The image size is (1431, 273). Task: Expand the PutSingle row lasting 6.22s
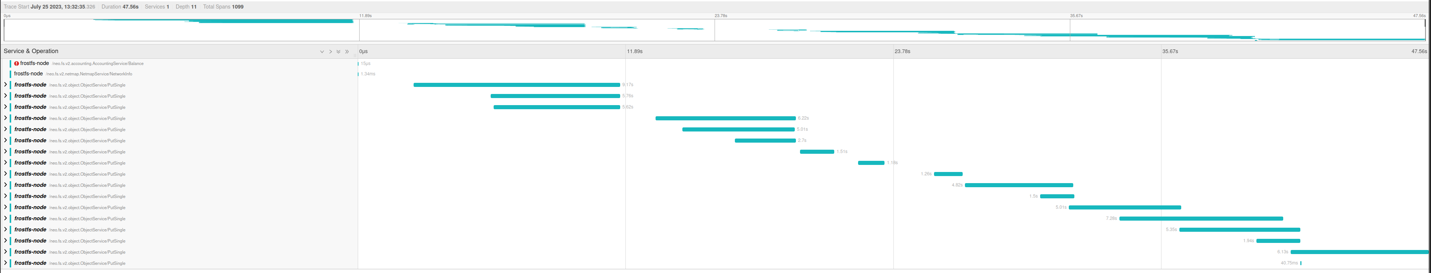(x=6, y=118)
